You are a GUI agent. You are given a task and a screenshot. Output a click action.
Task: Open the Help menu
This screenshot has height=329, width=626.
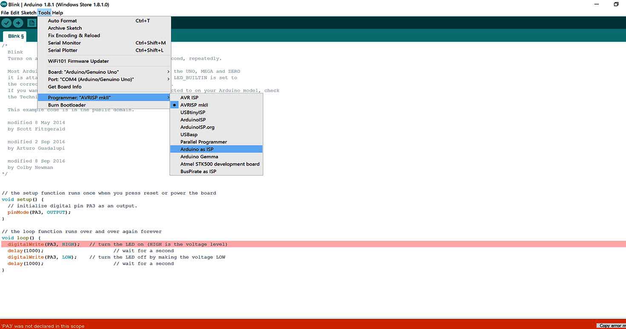tap(57, 13)
